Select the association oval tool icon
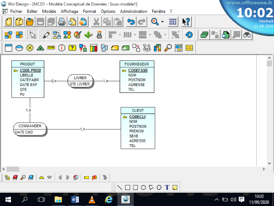Viewport: 274px width, 206px height. [x=19, y=48]
